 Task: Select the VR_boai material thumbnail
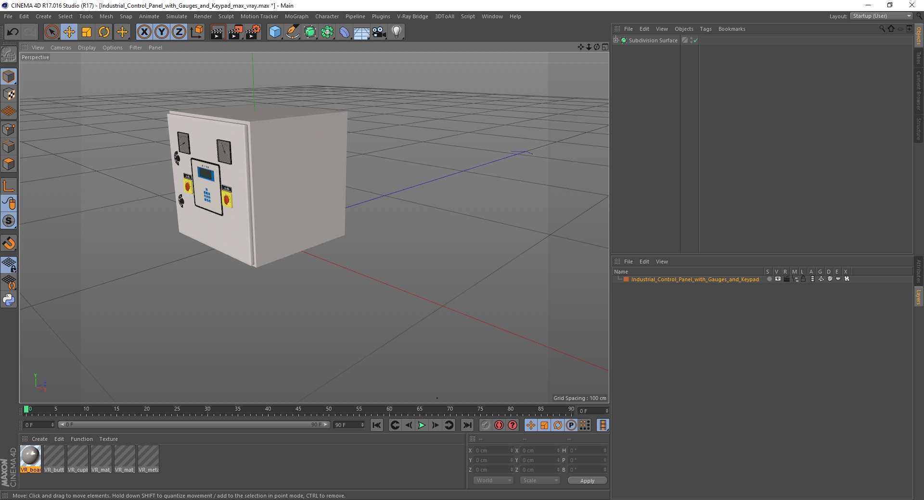31,459
